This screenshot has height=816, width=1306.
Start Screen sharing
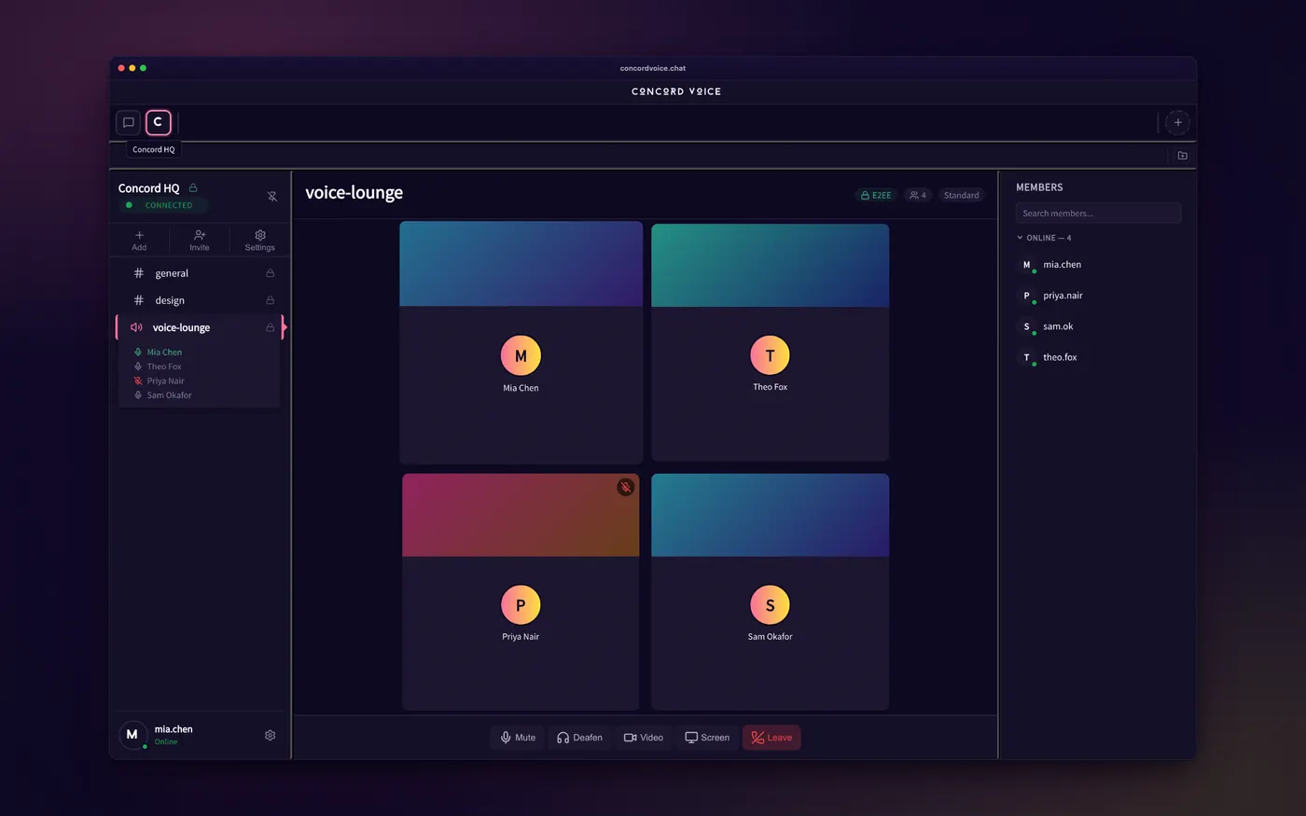[x=707, y=738]
